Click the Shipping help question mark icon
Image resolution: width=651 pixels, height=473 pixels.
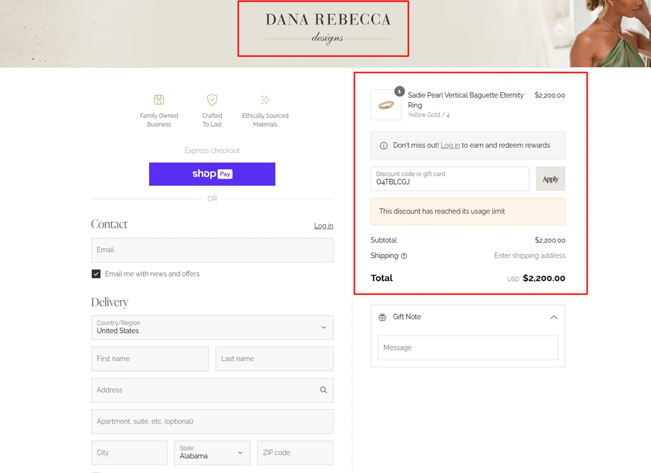pyautogui.click(x=404, y=256)
